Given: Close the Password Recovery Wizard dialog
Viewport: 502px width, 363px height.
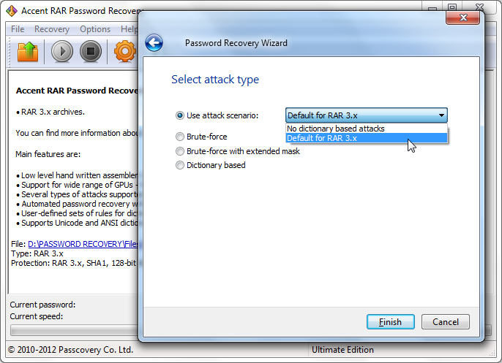Looking at the screenshot, I should tap(463, 18).
